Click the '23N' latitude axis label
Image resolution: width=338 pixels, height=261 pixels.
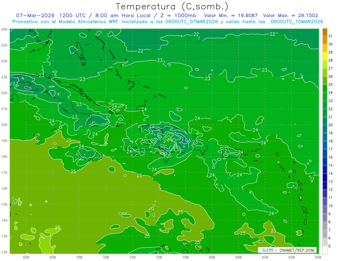[x=4, y=77]
